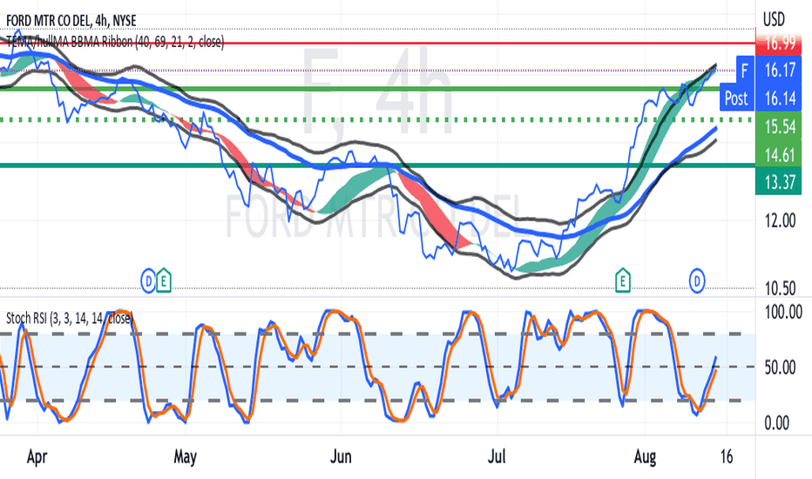812x479 pixels.
Task: Click the blue F 16.17 price label
Action: pos(768,70)
